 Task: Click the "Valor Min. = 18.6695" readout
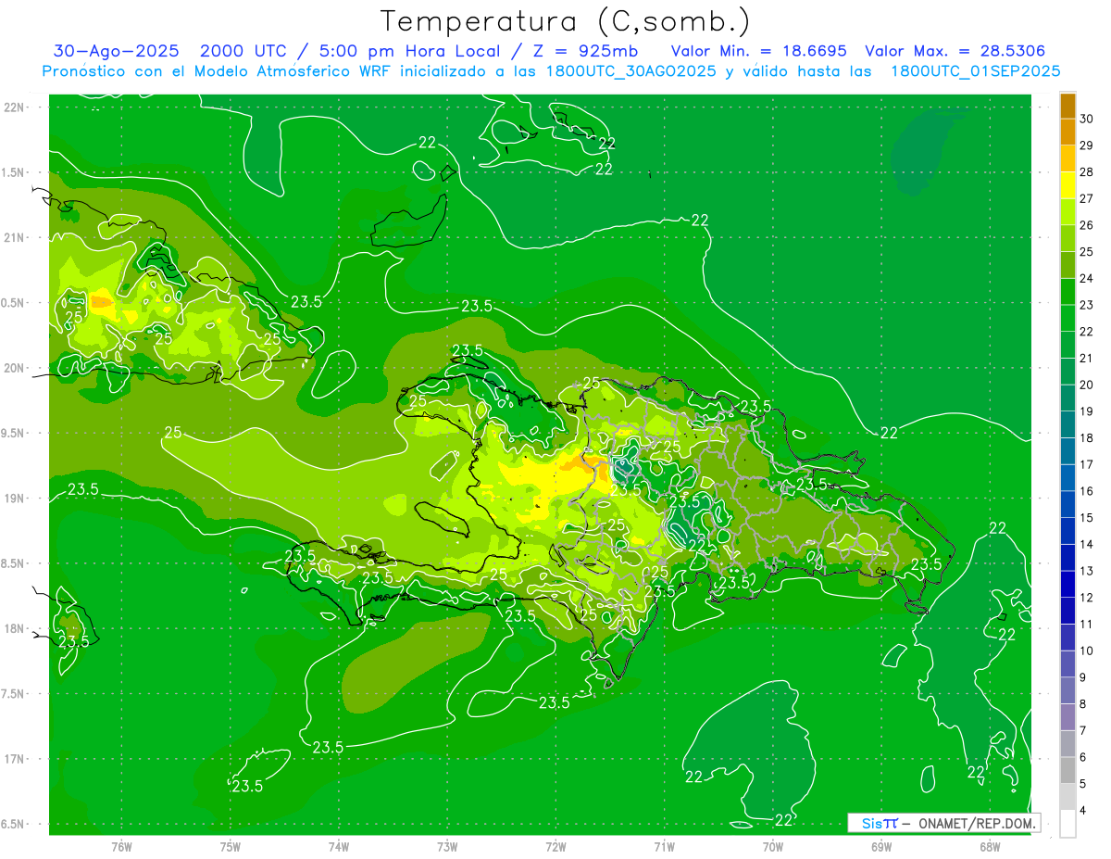tap(758, 51)
